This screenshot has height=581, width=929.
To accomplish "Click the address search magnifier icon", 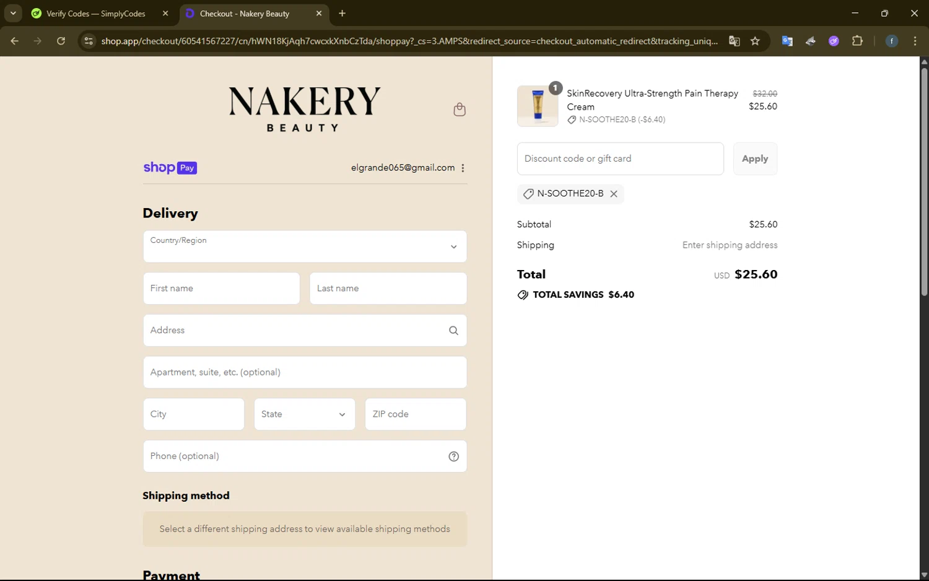I will click(453, 331).
